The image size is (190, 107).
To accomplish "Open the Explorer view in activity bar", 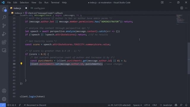I will pos(4,9).
